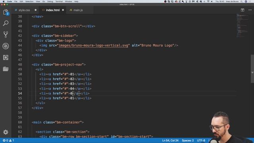This screenshot has height=143, width=254.
Task: Click the Wi-Fi icon in menu bar
Action: 208,2
